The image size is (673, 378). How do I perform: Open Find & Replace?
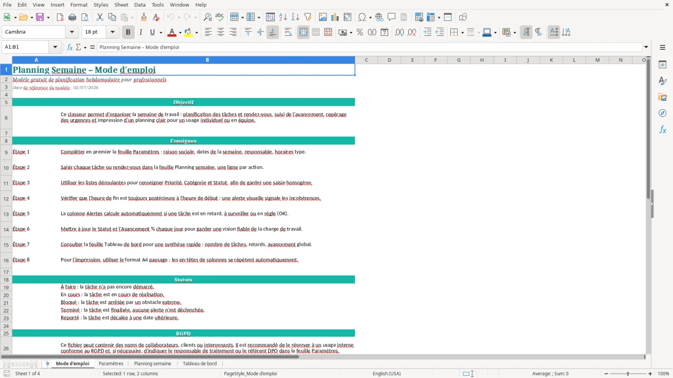[207, 17]
